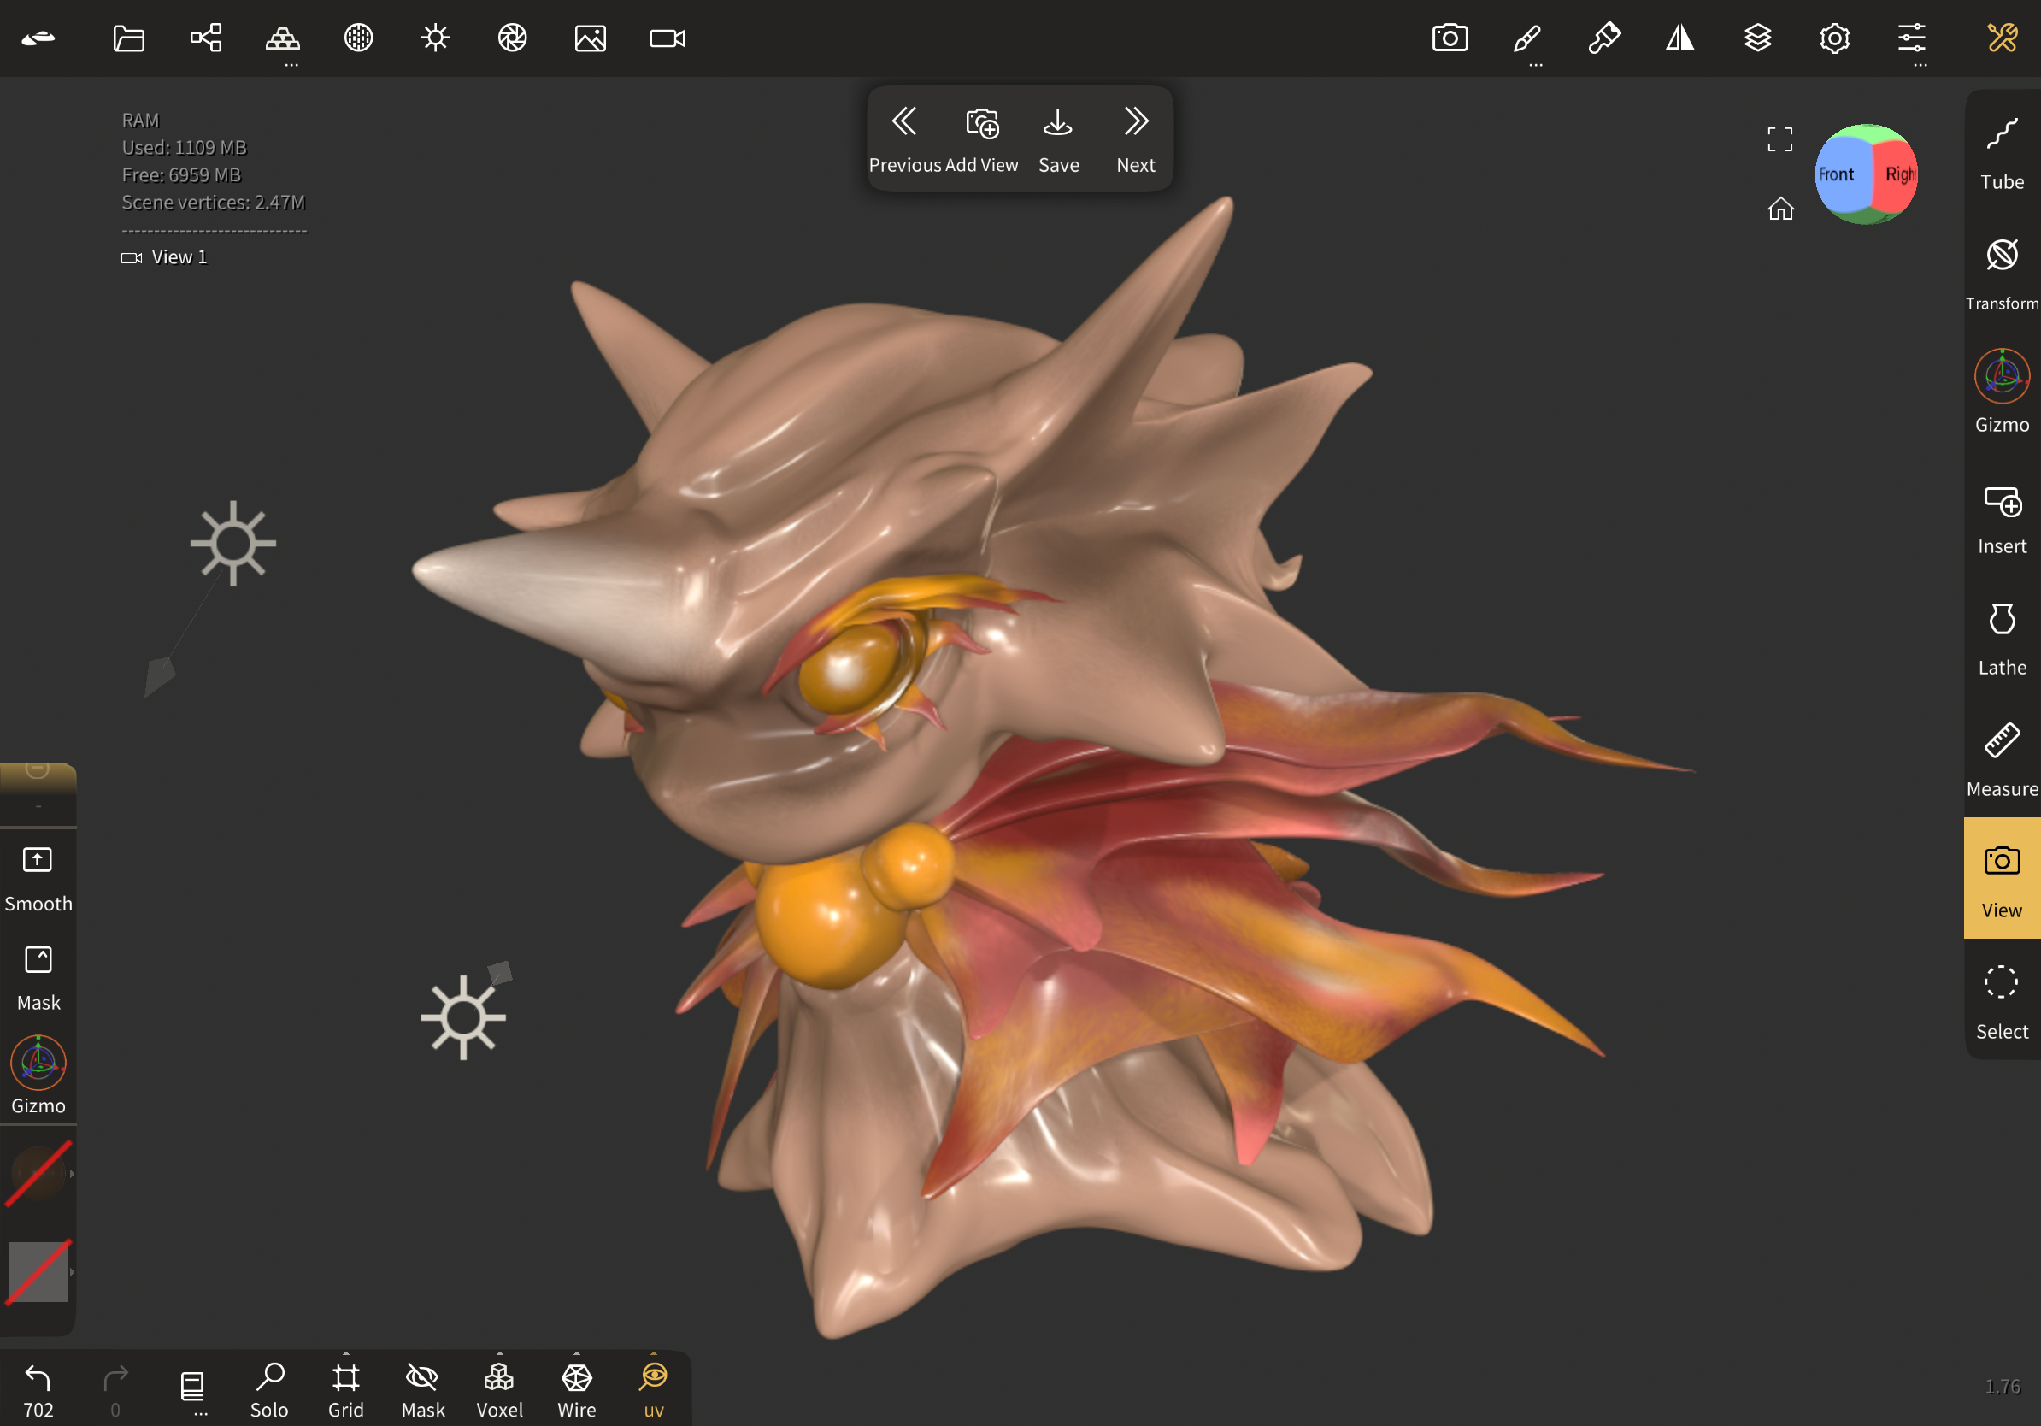Undo the last action (702)

click(38, 1389)
